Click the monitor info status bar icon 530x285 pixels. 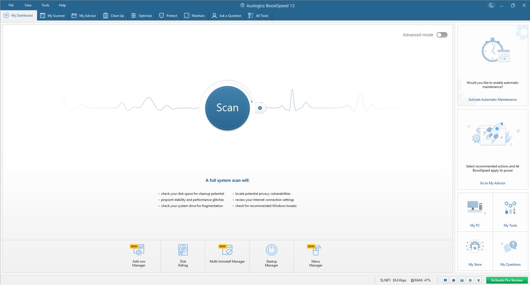tap(445, 280)
